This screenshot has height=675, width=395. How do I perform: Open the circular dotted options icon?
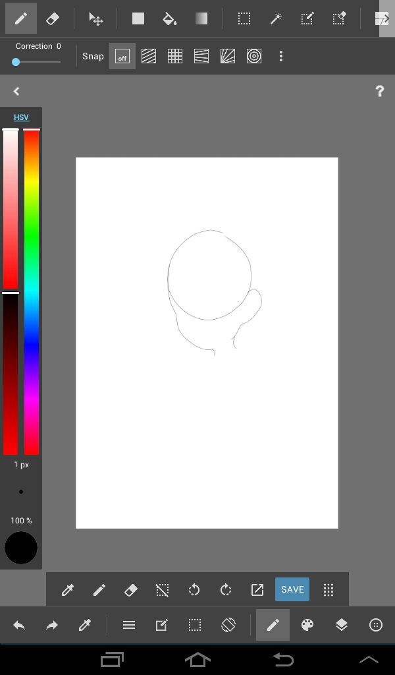[376, 625]
